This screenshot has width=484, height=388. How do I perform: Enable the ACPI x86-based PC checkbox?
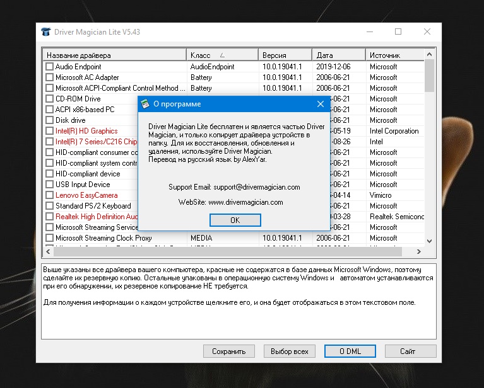click(49, 110)
